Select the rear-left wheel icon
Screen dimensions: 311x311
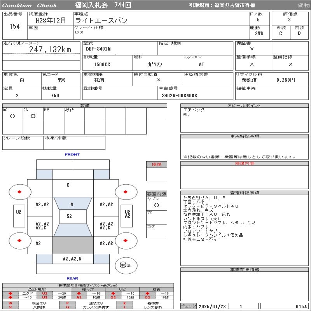click(20, 240)
